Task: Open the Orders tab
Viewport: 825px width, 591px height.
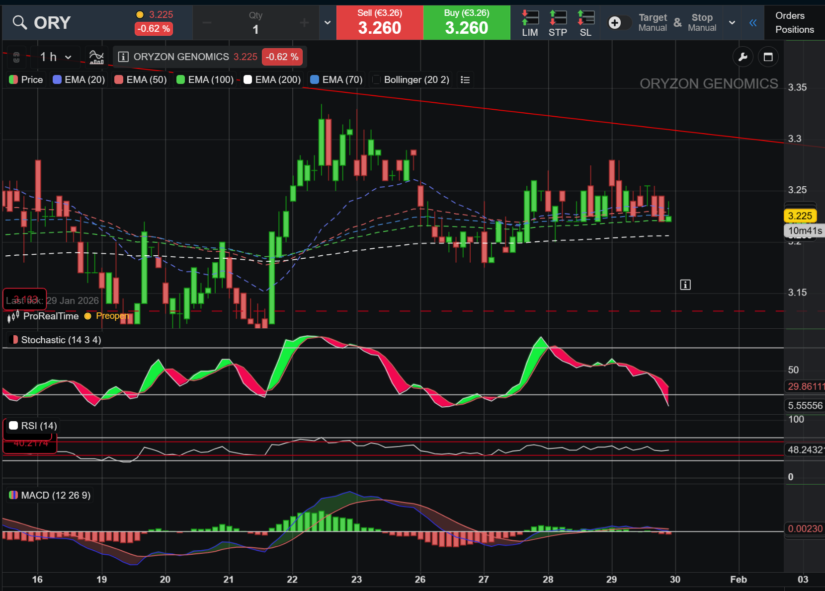Action: coord(790,15)
